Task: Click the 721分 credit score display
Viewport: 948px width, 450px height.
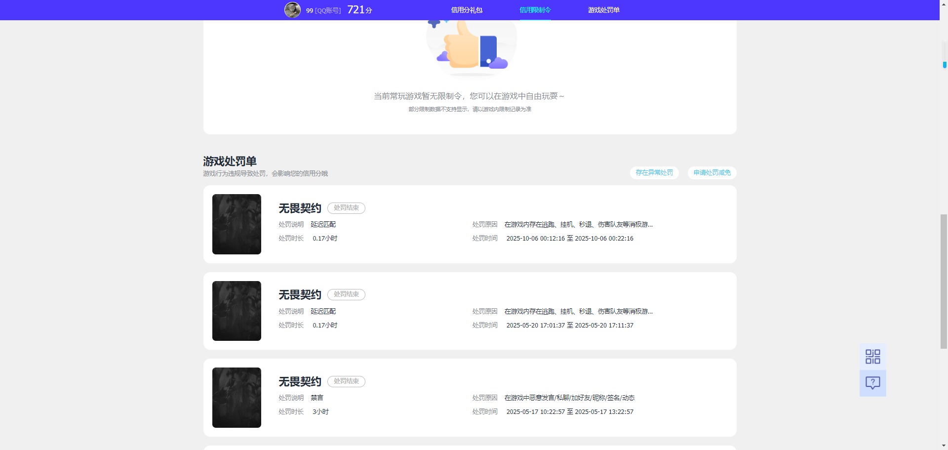Action: [x=360, y=9]
